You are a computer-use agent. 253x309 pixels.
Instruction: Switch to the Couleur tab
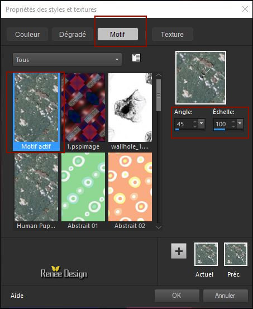[x=27, y=34]
